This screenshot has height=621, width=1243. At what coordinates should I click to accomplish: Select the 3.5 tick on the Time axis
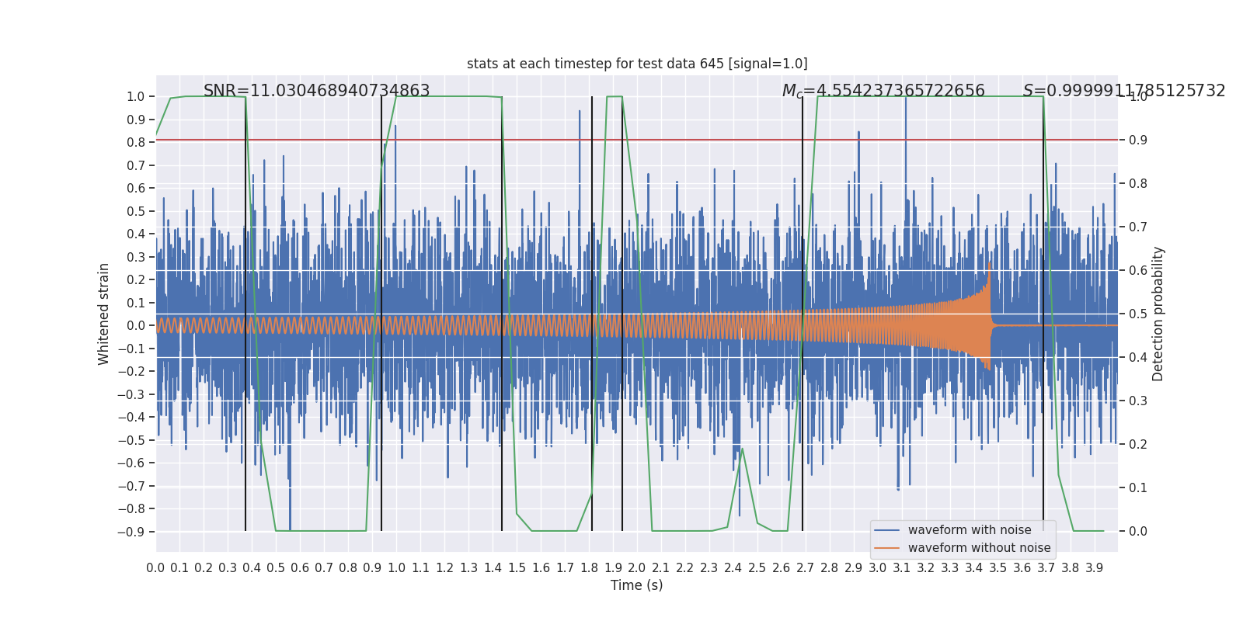[998, 567]
